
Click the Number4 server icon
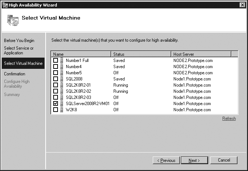[62, 67]
